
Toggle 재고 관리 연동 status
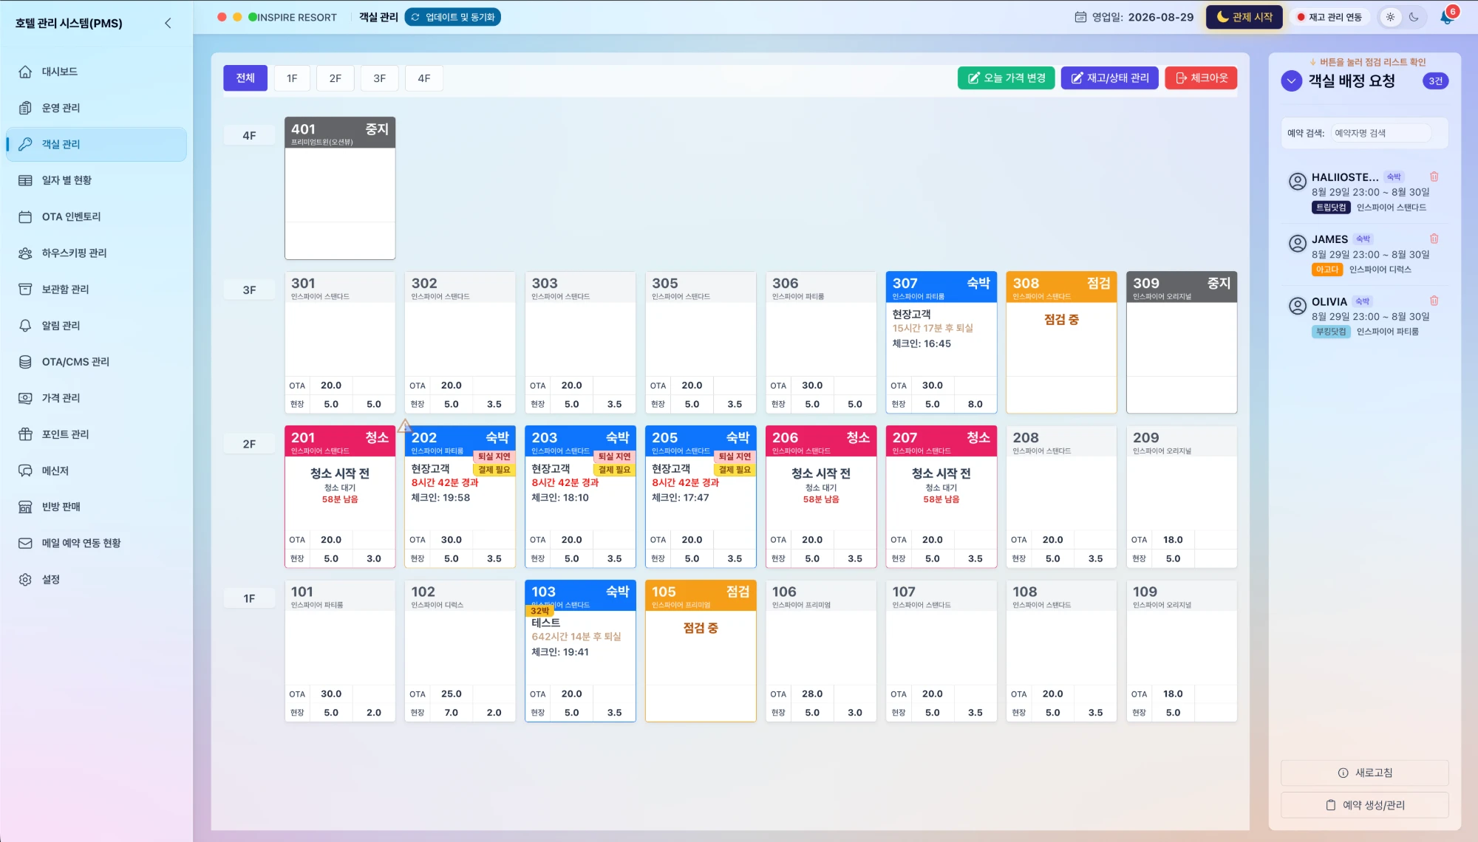coord(1329,17)
